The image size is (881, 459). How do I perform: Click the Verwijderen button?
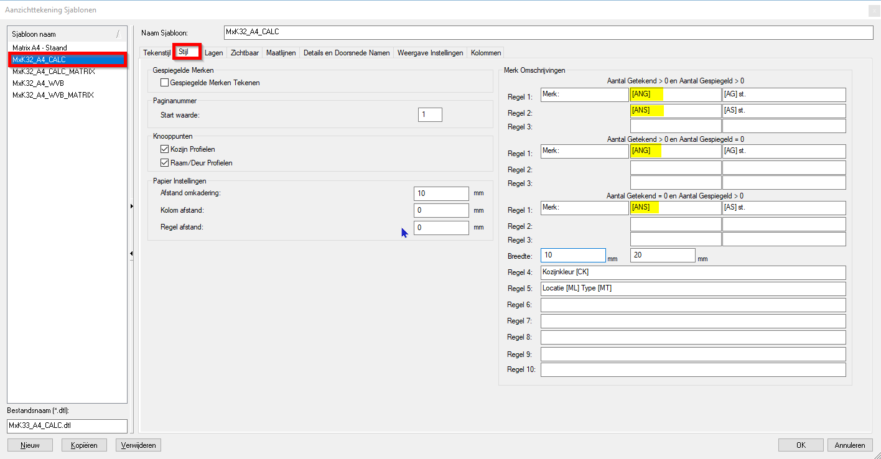point(138,445)
